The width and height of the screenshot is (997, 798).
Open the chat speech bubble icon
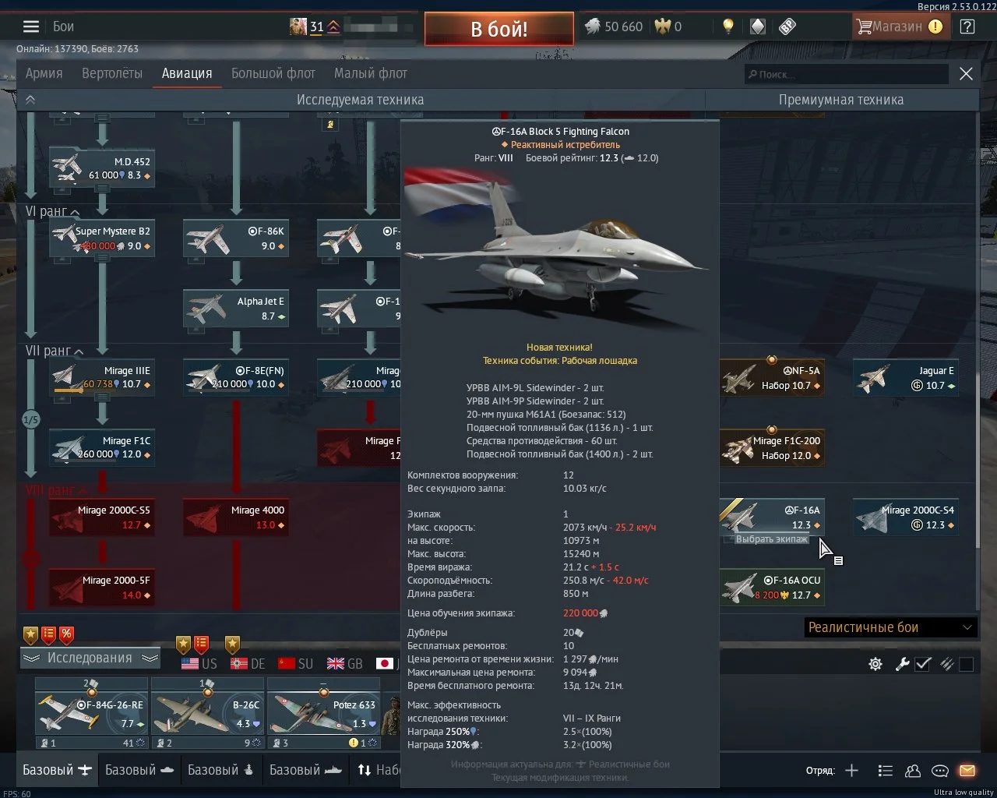click(x=940, y=771)
